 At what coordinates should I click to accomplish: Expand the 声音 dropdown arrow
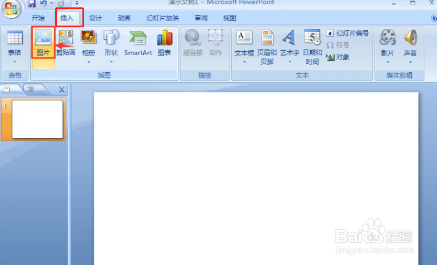pyautogui.click(x=410, y=62)
